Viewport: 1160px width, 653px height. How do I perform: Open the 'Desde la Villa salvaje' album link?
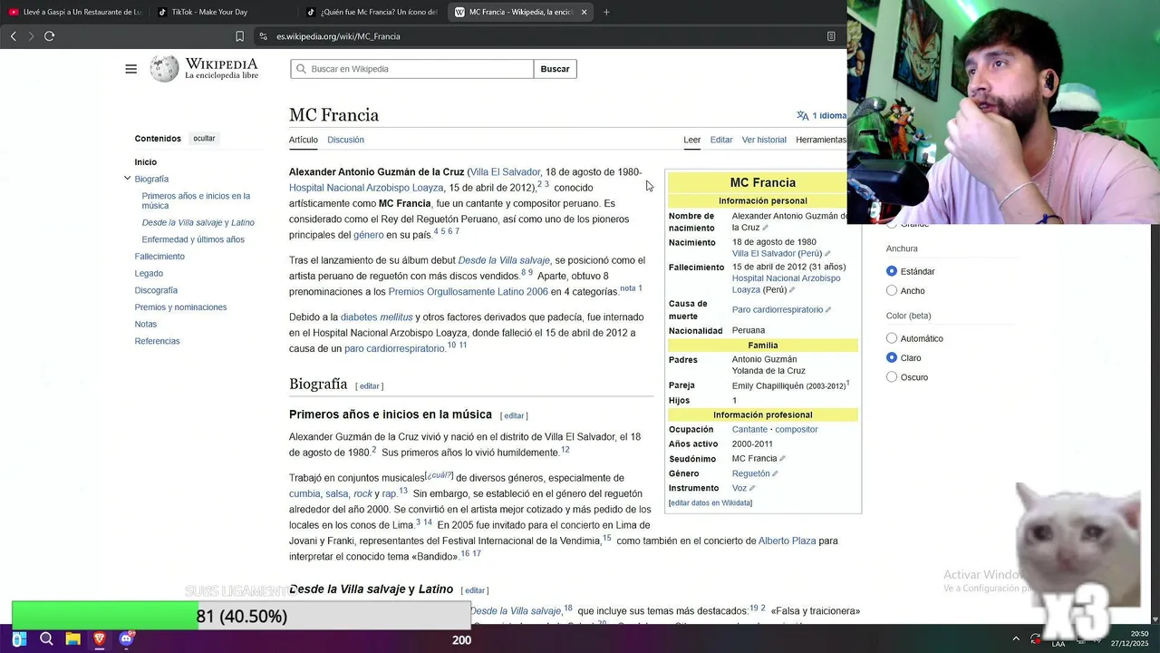(x=504, y=260)
